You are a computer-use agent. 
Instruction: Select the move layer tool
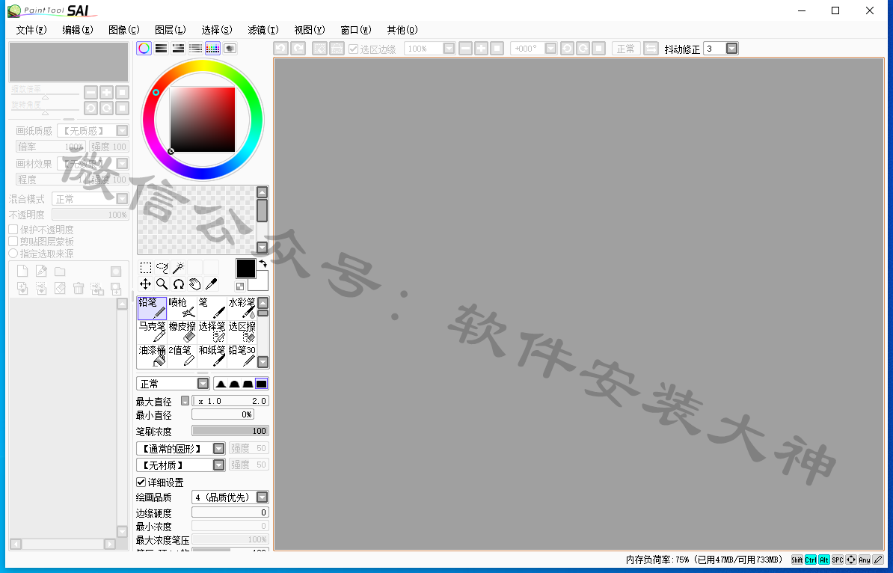click(x=146, y=284)
